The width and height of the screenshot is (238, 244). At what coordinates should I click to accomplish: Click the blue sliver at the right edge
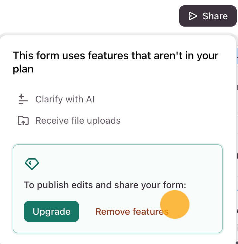237,56
